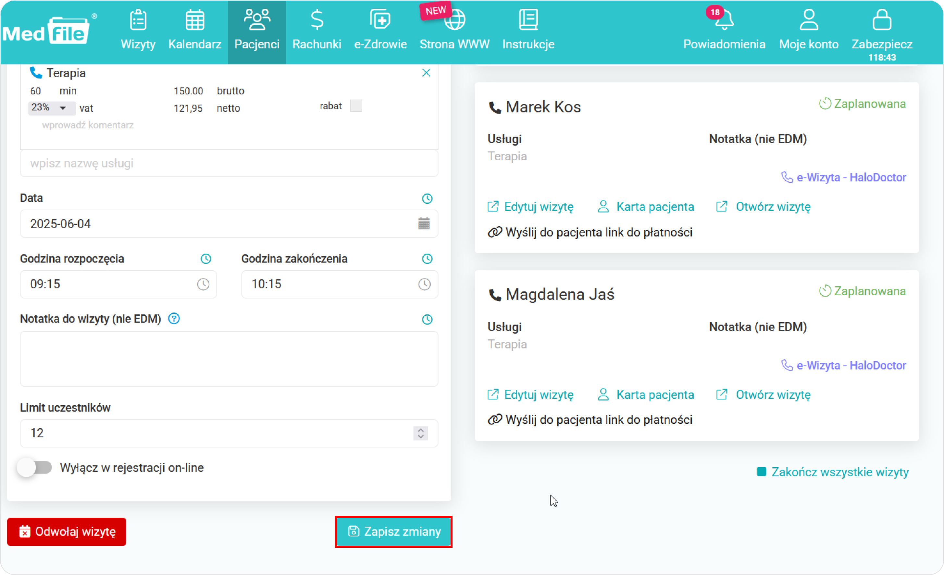Viewport: 944px width, 575px height.
Task: Open the Rachunki menu item
Action: (317, 31)
